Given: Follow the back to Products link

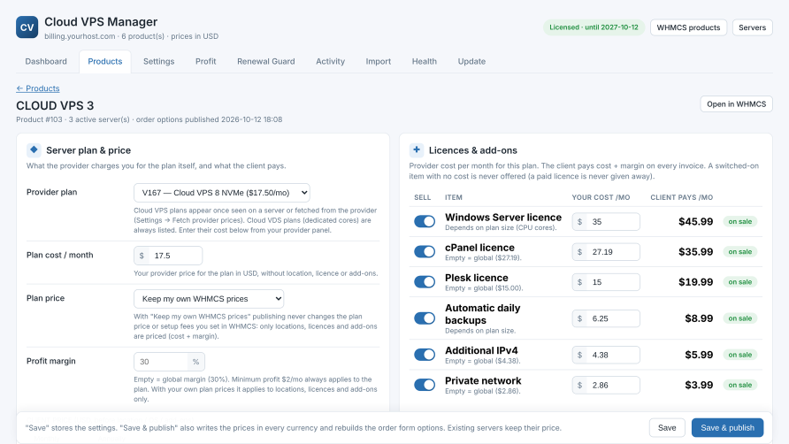Looking at the screenshot, I should click(x=38, y=88).
